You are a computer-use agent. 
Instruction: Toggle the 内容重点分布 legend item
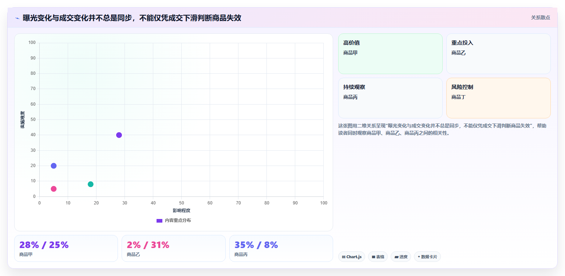[174, 220]
